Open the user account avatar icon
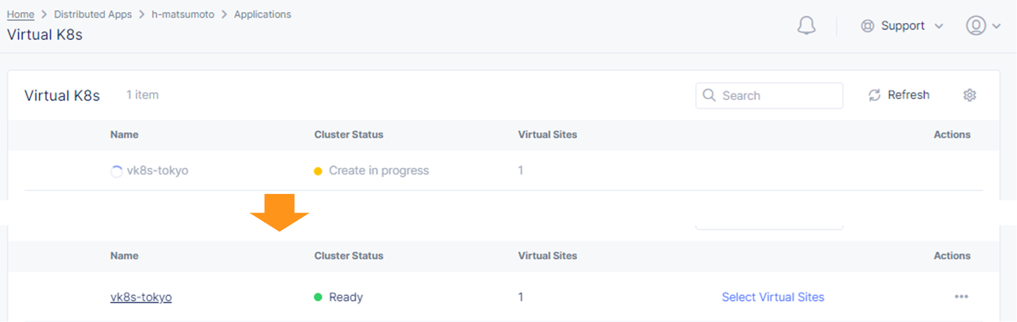Screen dimensions: 1017x322 tap(976, 26)
